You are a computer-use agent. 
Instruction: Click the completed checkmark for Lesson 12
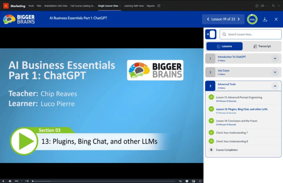click(x=211, y=97)
